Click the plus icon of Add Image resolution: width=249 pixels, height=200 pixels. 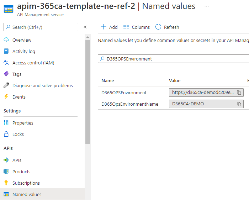click(x=104, y=27)
